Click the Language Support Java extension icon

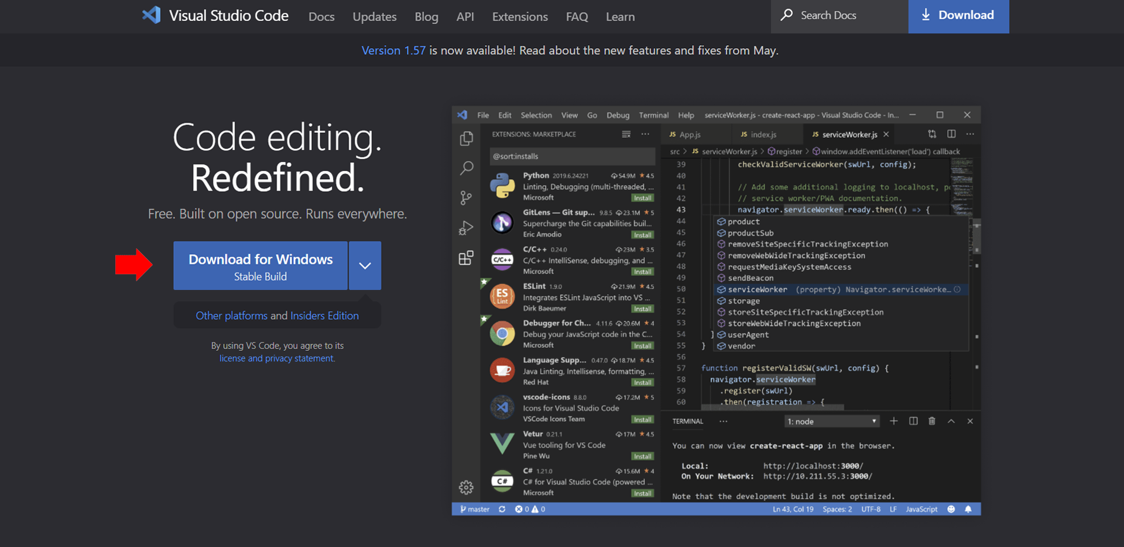coord(502,370)
